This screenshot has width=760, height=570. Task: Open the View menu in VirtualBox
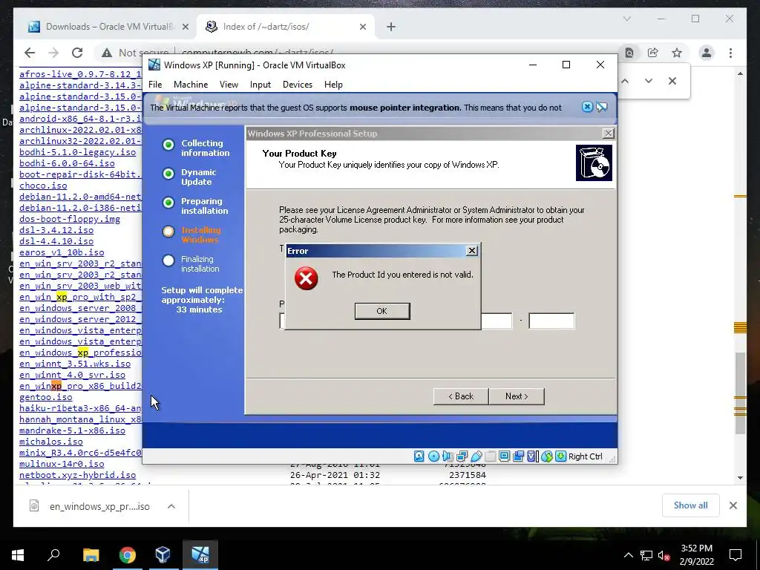coord(229,85)
